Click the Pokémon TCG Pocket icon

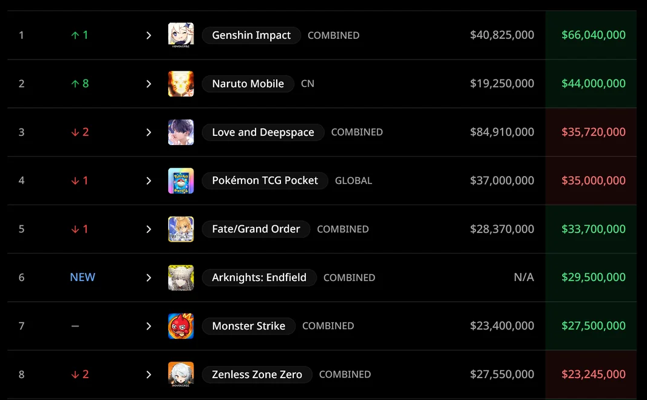pyautogui.click(x=181, y=181)
